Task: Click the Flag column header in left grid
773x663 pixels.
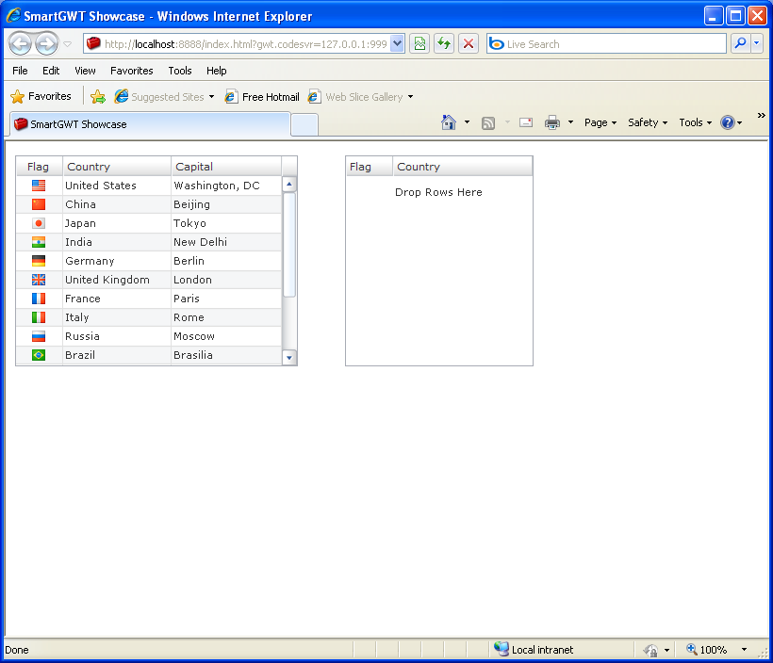Action: [x=39, y=167]
